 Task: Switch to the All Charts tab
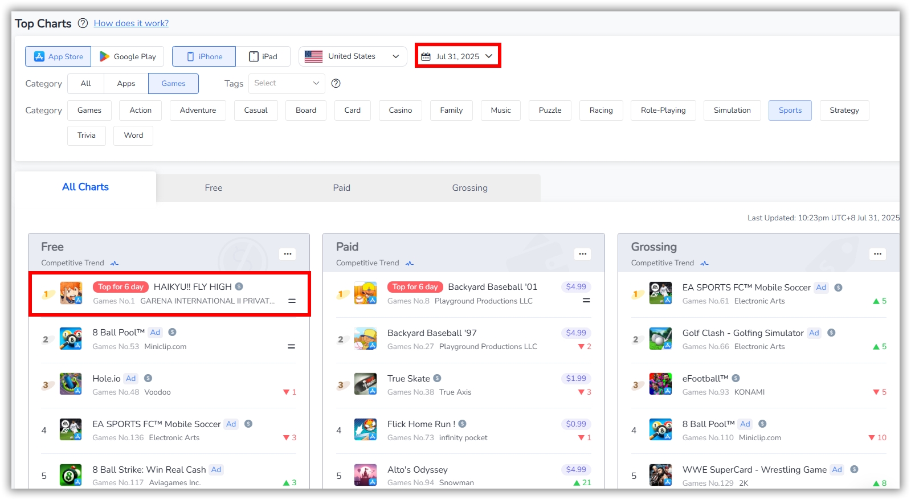(85, 187)
